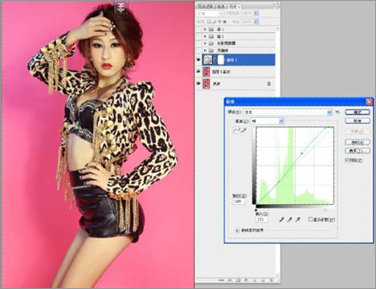Expand the curve display options disclosure
Screen dimensions: 376x289
point(237,230)
